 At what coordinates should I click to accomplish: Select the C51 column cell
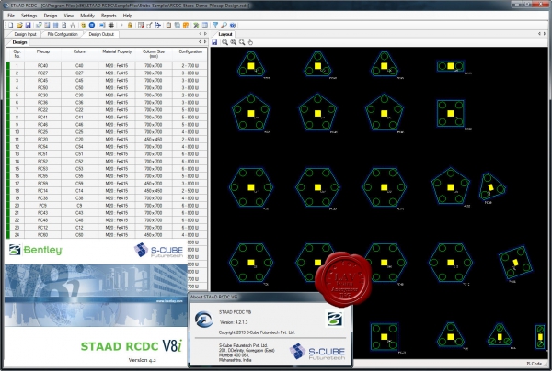click(79, 154)
